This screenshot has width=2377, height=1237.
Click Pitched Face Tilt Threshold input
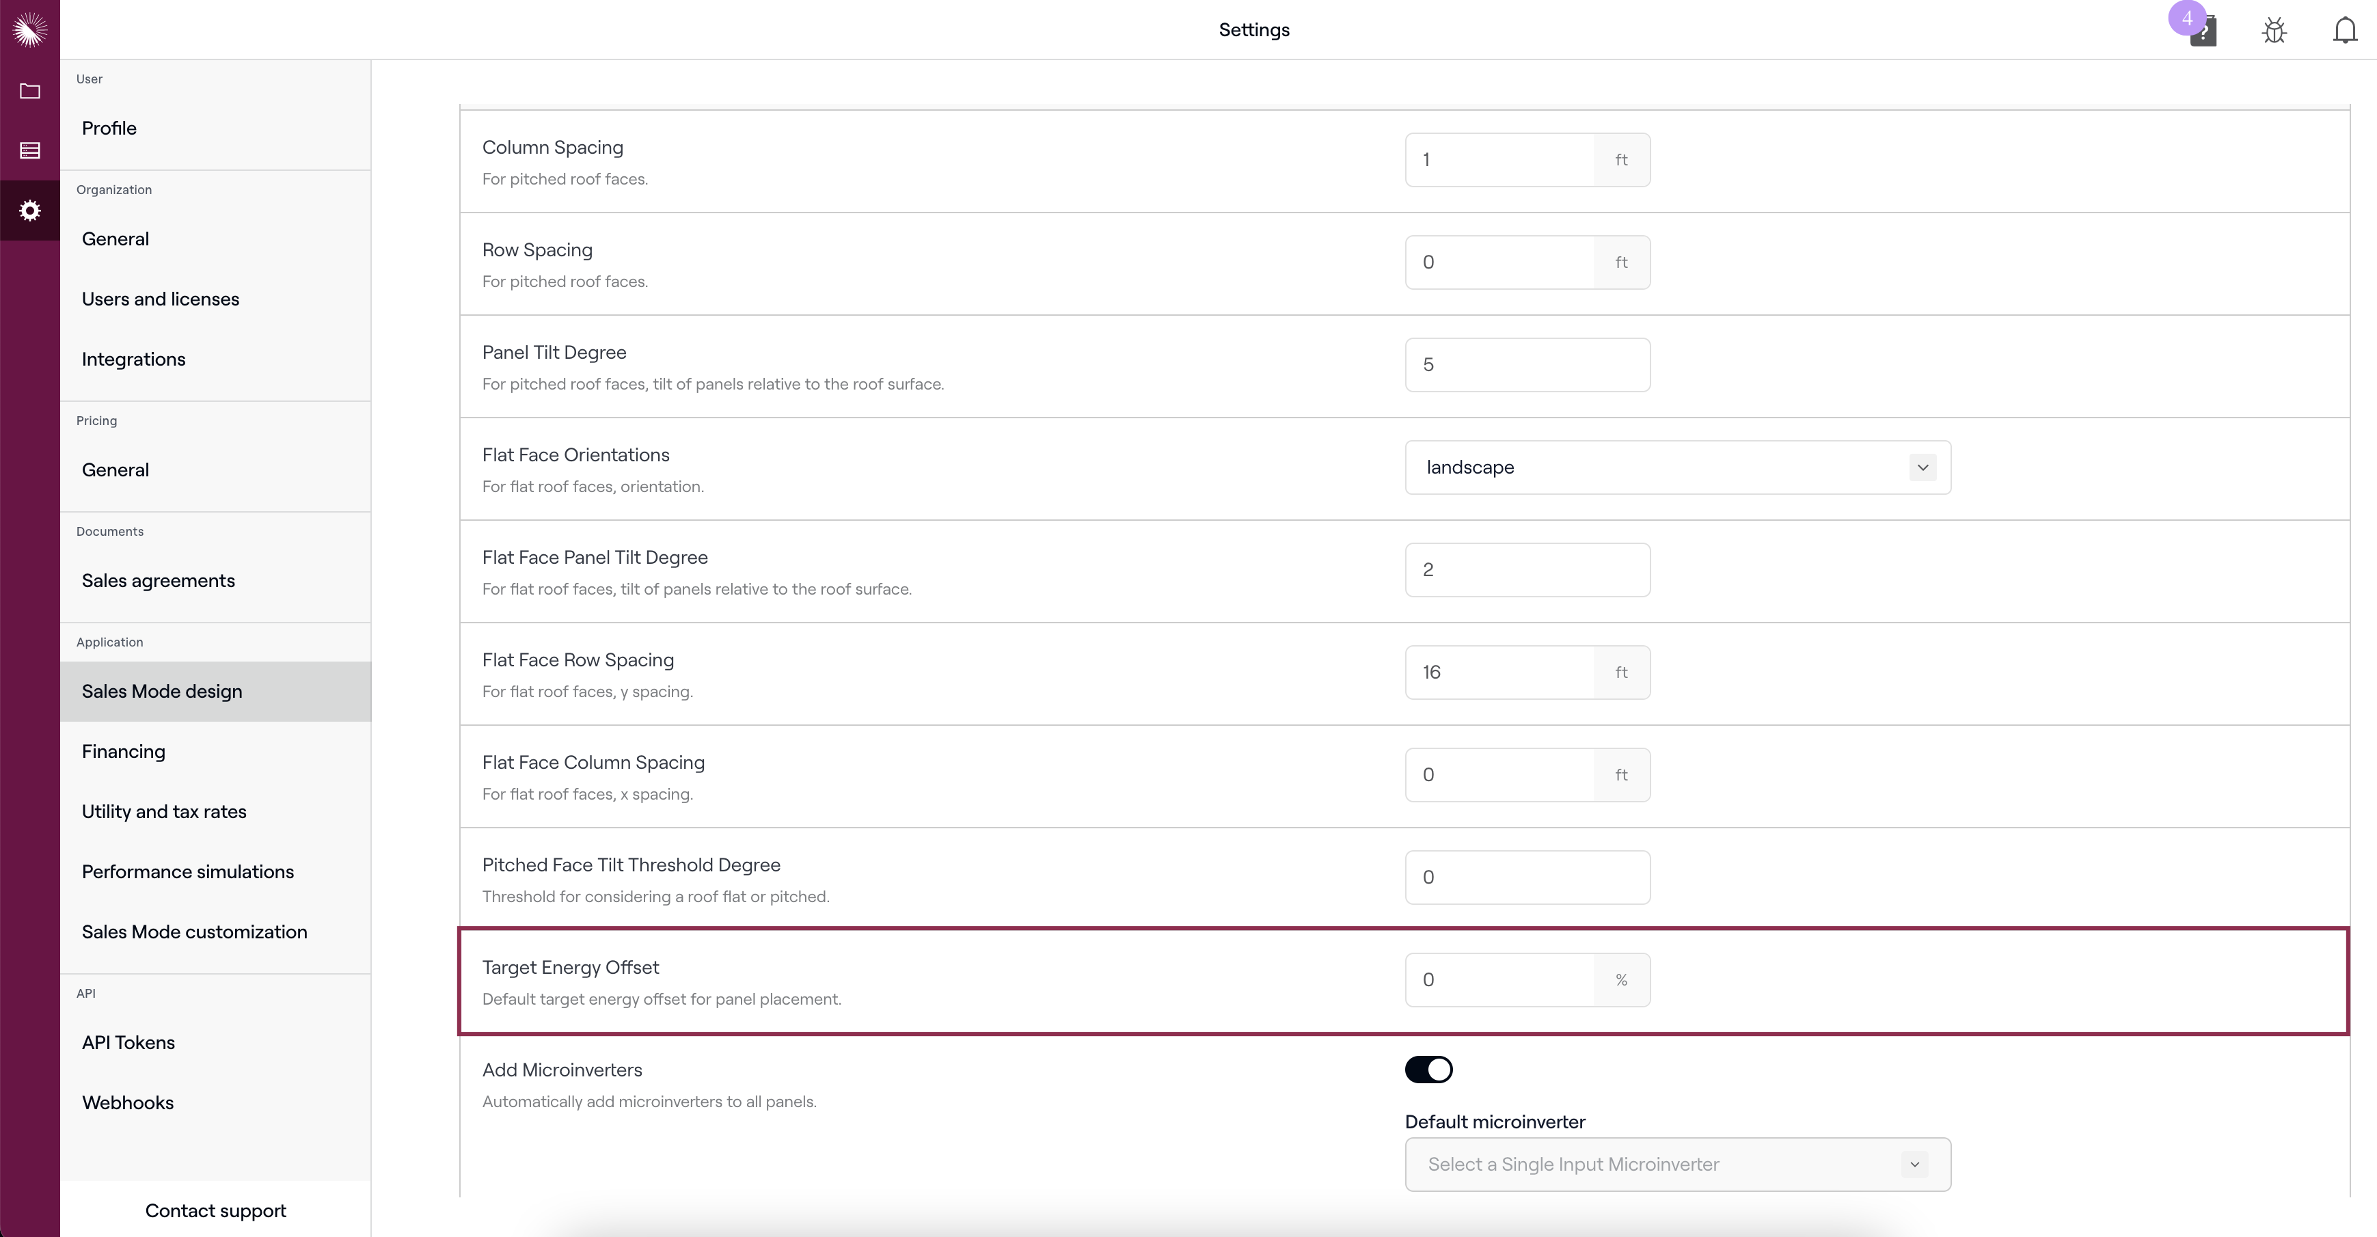click(1527, 878)
